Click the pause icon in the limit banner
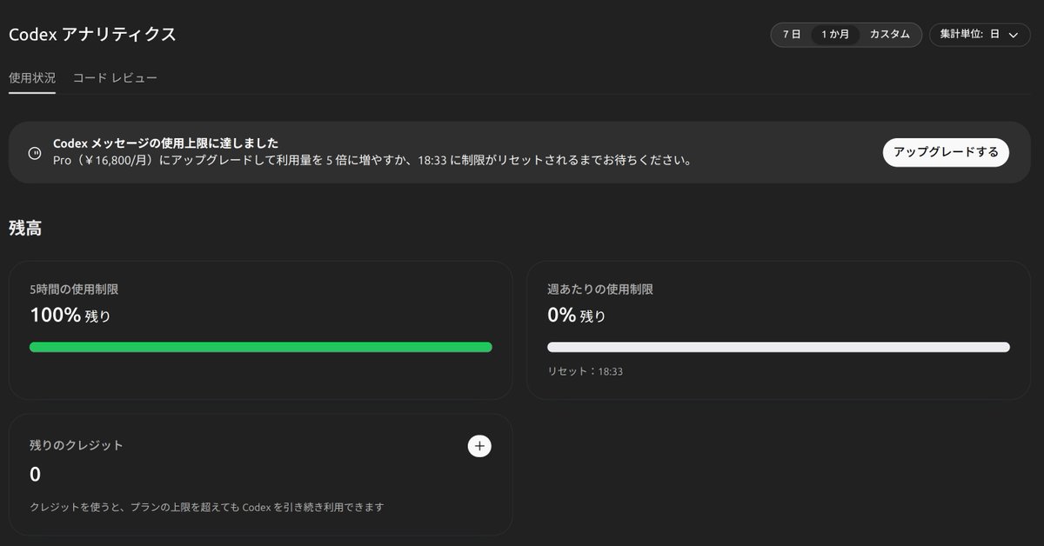Viewport: 1044px width, 546px height. [x=34, y=152]
